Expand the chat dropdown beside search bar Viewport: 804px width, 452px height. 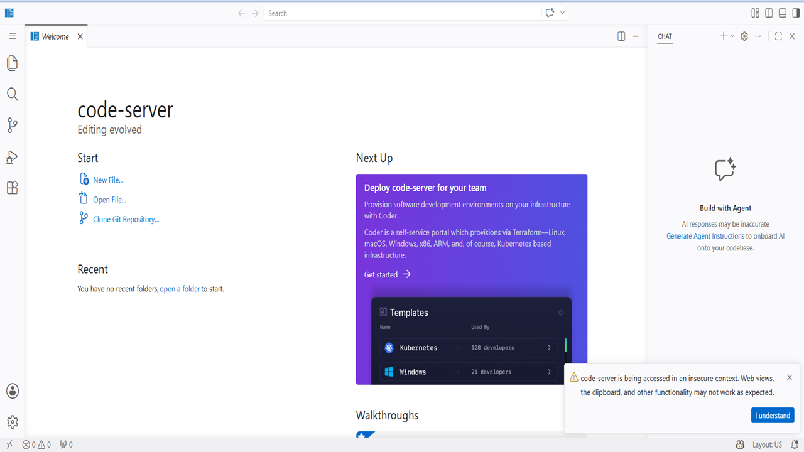(562, 13)
